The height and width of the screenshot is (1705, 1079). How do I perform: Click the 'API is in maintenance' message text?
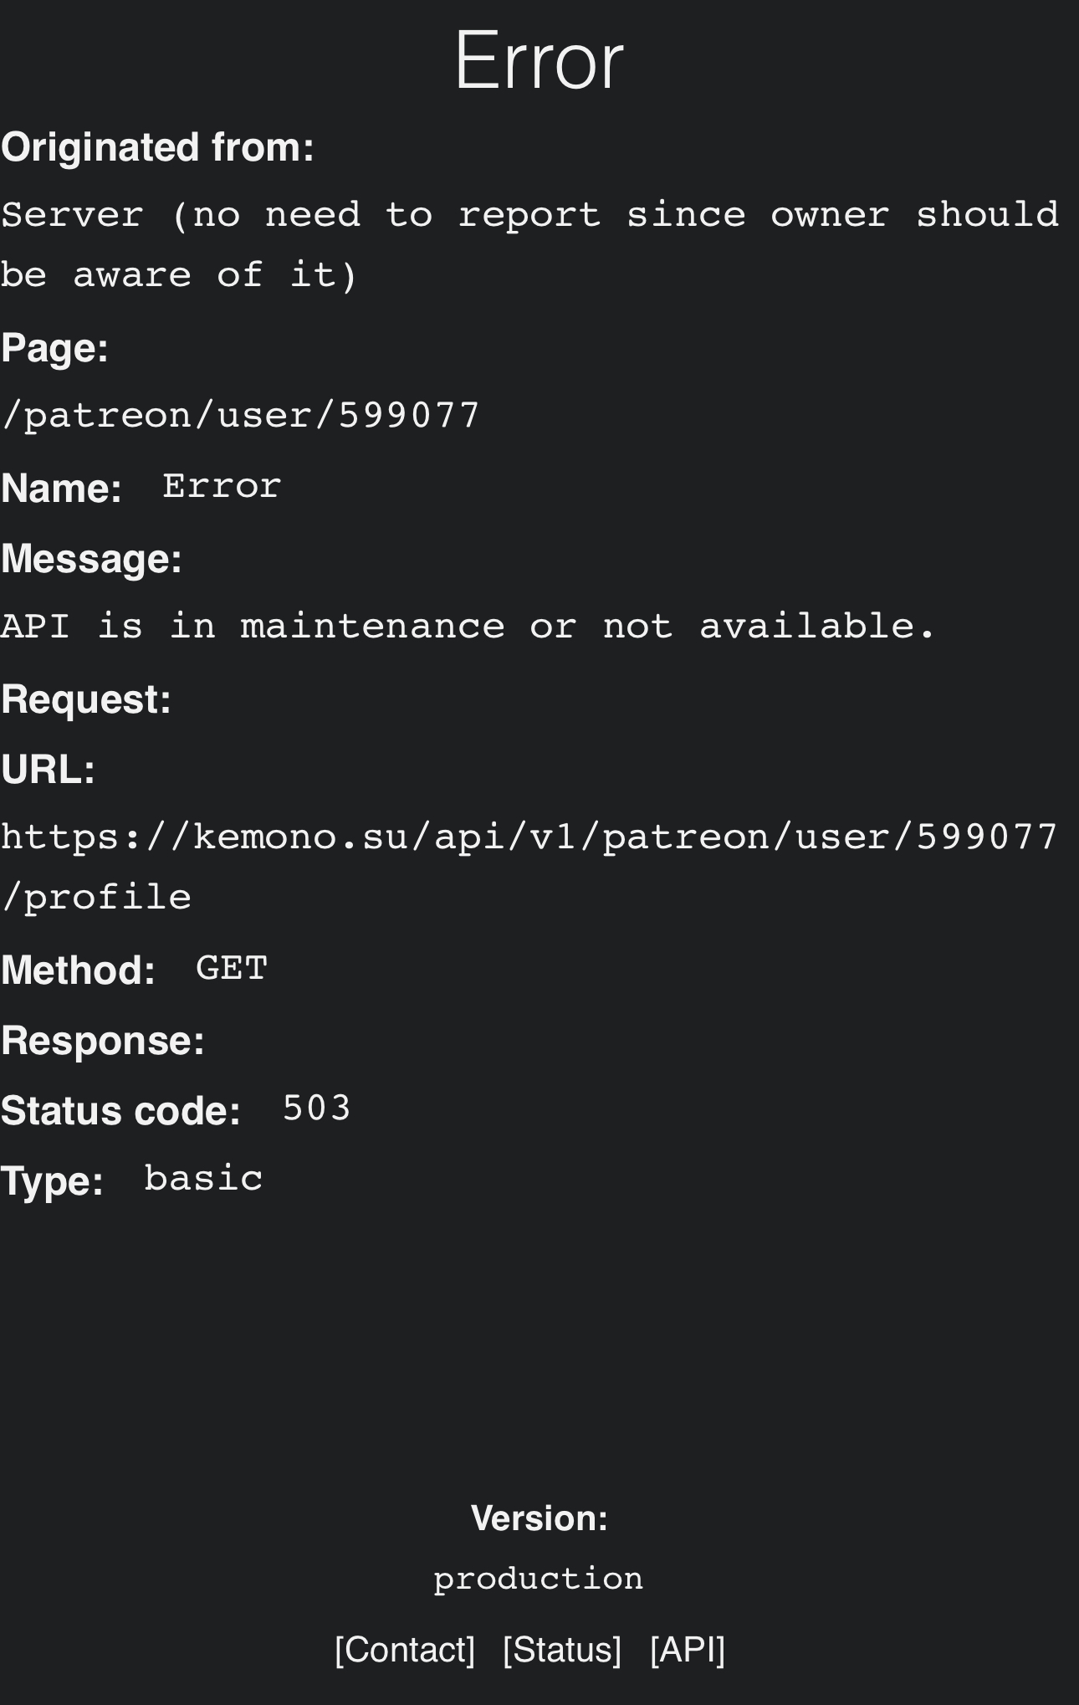(468, 626)
